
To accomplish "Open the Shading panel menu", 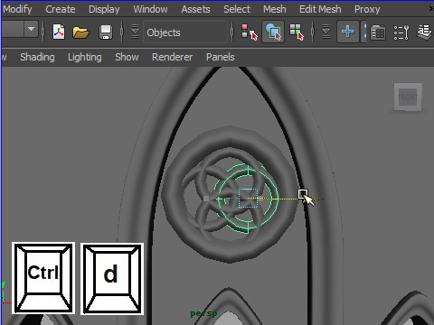I will pos(37,57).
